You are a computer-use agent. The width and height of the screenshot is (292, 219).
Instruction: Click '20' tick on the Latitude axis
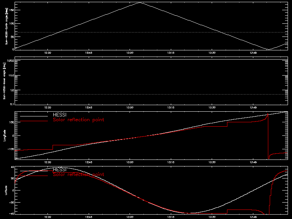[x=12, y=178]
